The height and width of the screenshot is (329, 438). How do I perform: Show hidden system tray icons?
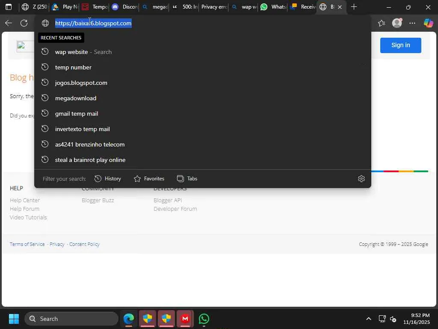pyautogui.click(x=368, y=319)
